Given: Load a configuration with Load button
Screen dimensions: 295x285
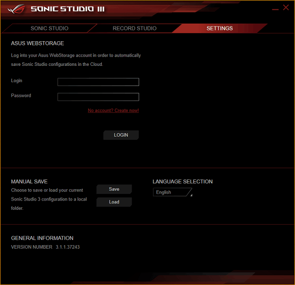Looking at the screenshot, I should 114,202.
